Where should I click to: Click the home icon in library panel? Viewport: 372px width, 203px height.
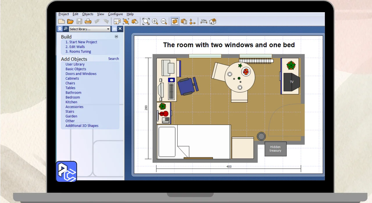(x=60, y=29)
